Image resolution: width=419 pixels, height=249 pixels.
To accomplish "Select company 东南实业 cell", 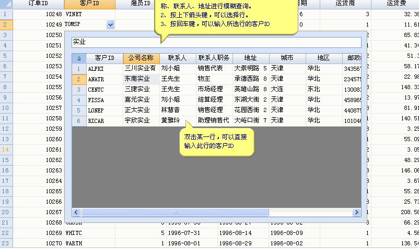I will click(x=137, y=79).
